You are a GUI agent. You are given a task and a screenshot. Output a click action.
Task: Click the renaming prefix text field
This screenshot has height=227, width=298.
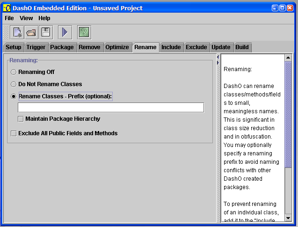[111, 108]
